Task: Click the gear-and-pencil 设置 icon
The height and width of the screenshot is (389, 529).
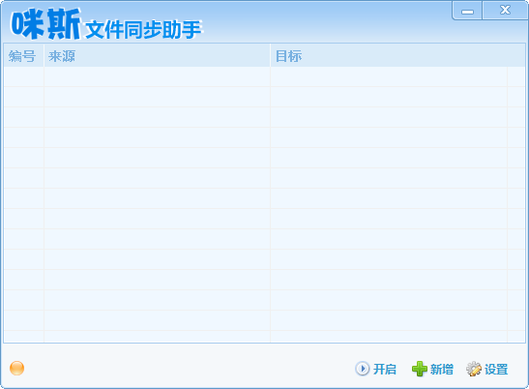Action: 474,369
